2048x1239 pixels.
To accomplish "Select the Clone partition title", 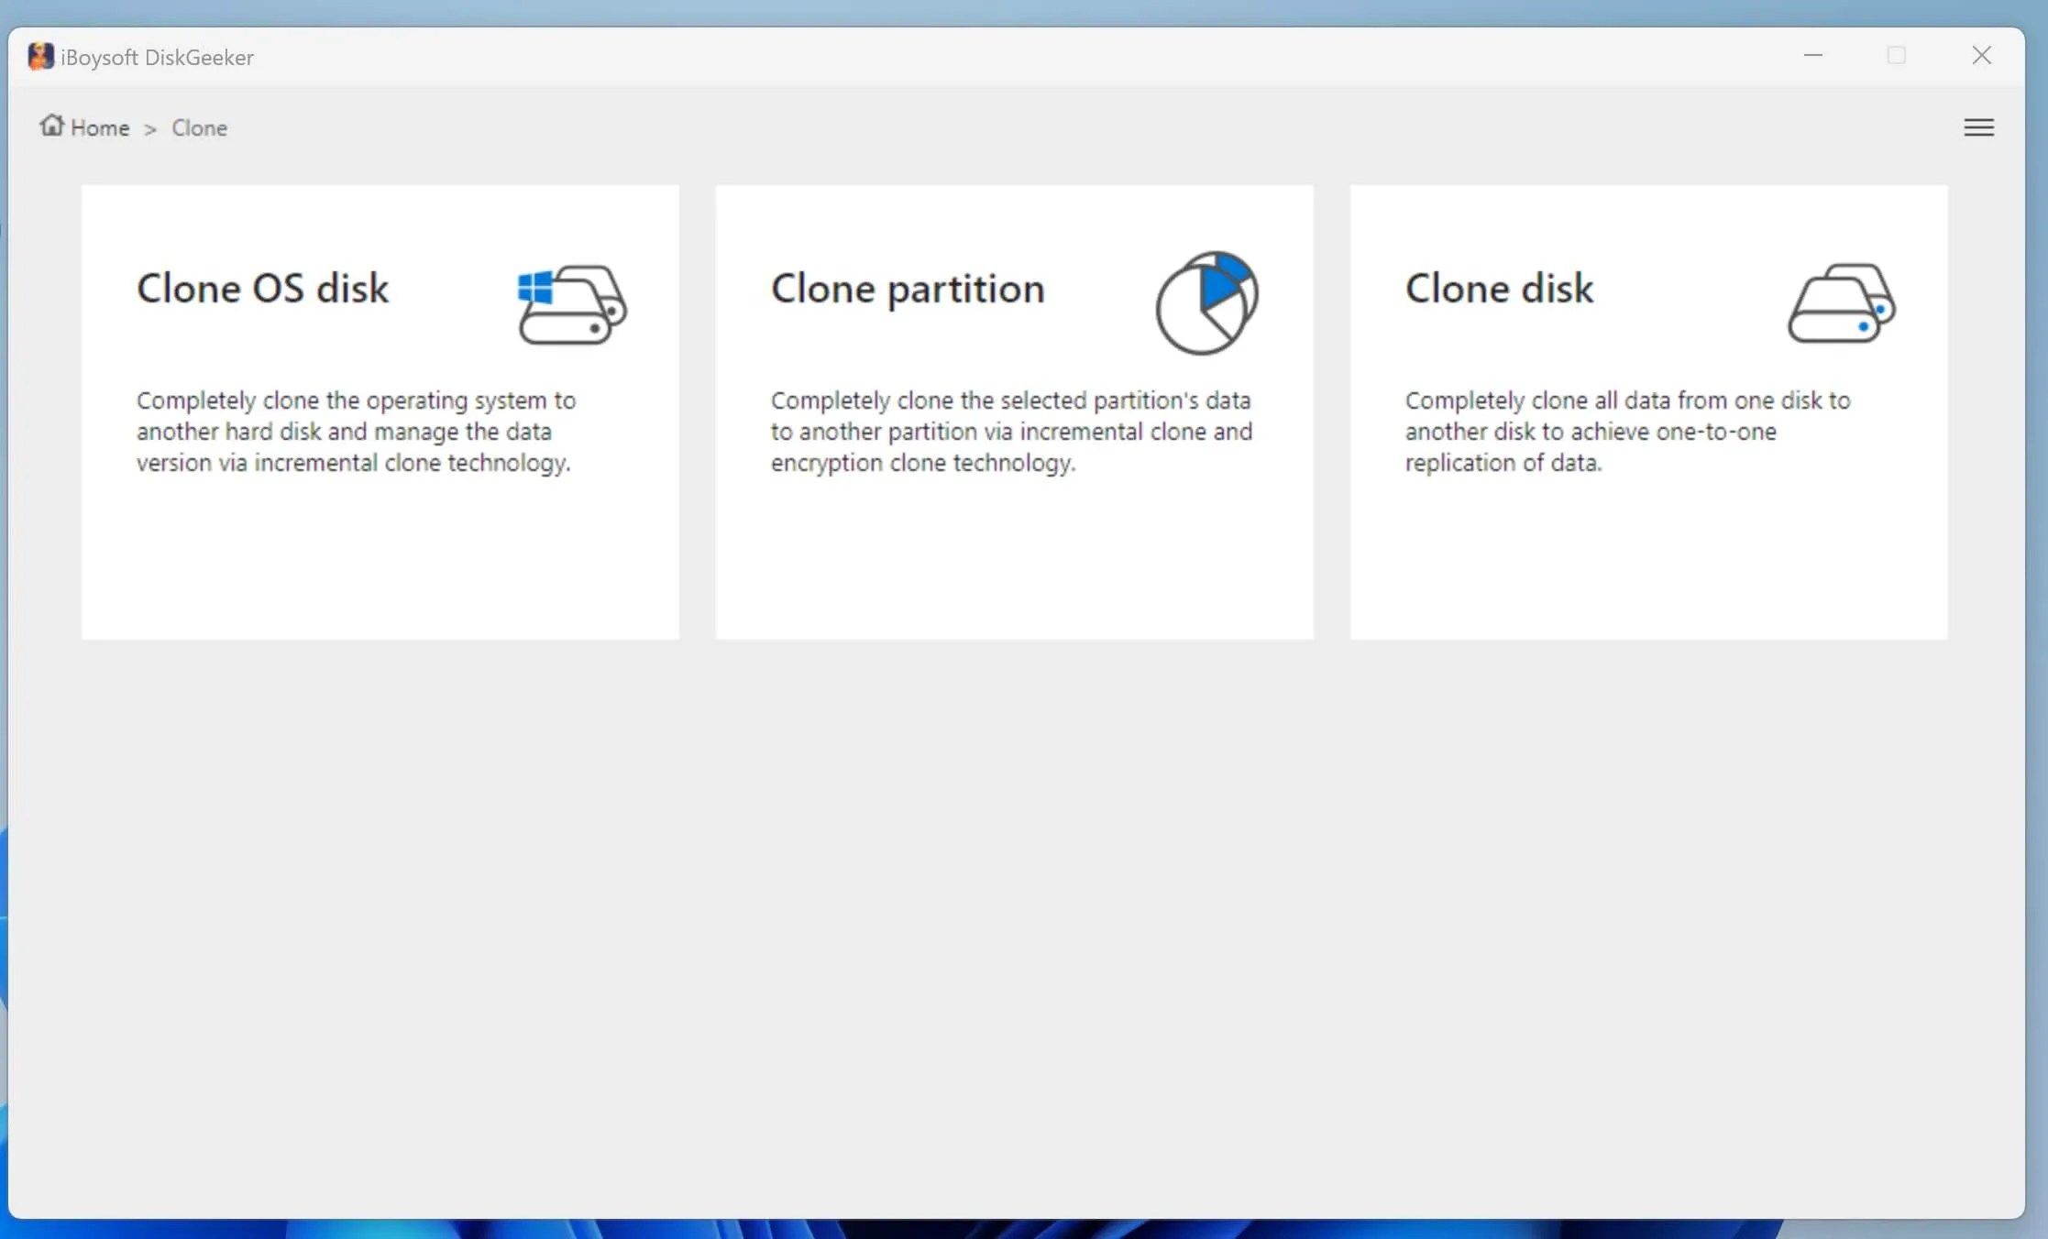I will tap(907, 289).
